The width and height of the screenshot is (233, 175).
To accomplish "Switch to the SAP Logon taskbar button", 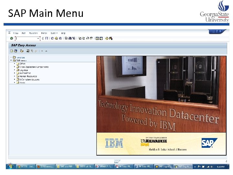I will [163, 166].
